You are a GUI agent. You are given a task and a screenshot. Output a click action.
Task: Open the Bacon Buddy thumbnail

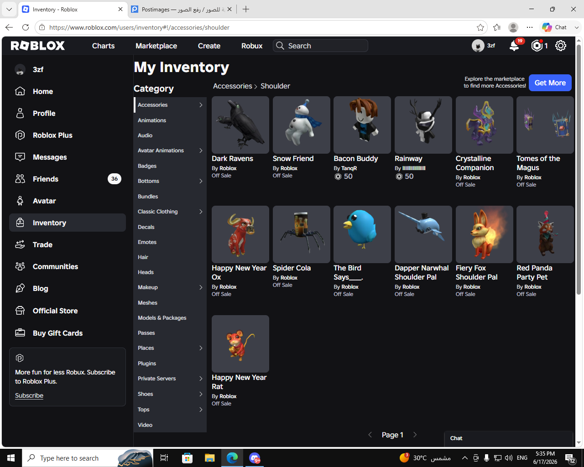tap(362, 125)
